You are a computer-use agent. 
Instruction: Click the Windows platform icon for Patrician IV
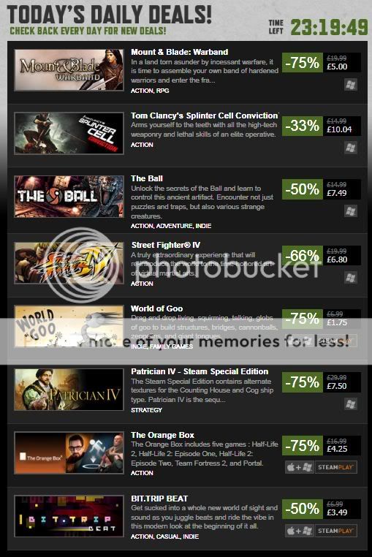(x=351, y=404)
